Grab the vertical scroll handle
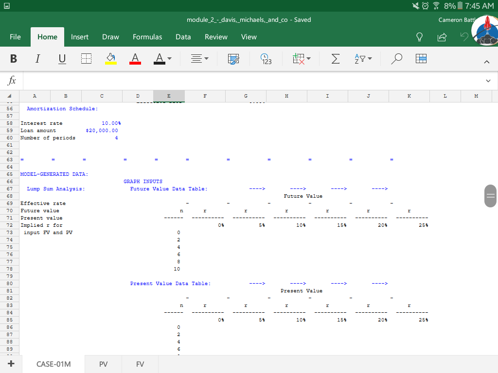Image resolution: width=498 pixels, height=373 pixels. tap(490, 196)
